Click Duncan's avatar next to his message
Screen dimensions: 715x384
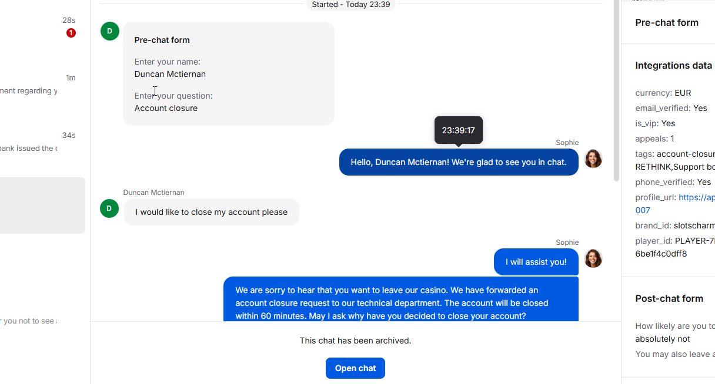tap(110, 208)
